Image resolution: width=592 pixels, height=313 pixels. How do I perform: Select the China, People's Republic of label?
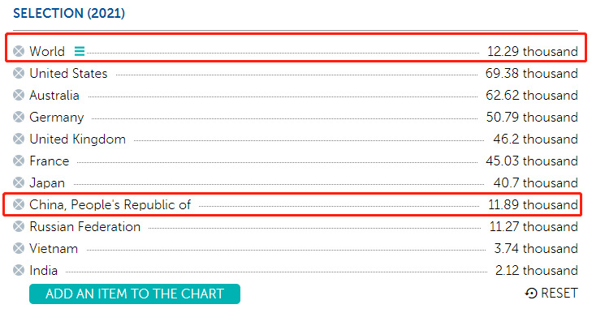[110, 205]
